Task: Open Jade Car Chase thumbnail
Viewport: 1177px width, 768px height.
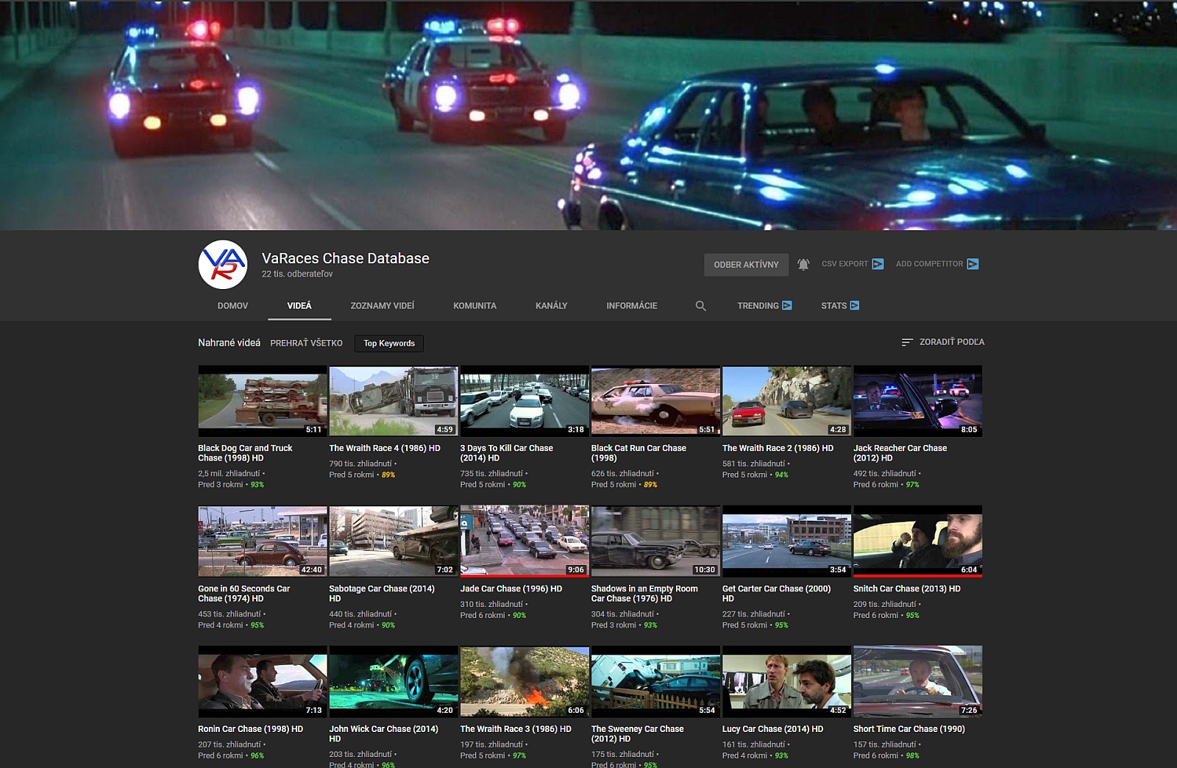Action: 525,541
